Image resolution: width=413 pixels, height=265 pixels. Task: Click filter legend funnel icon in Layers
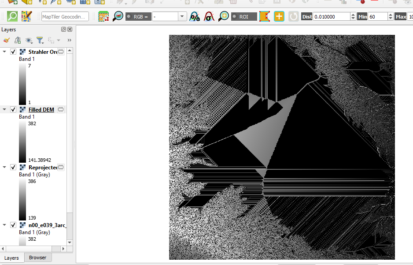tap(40, 40)
